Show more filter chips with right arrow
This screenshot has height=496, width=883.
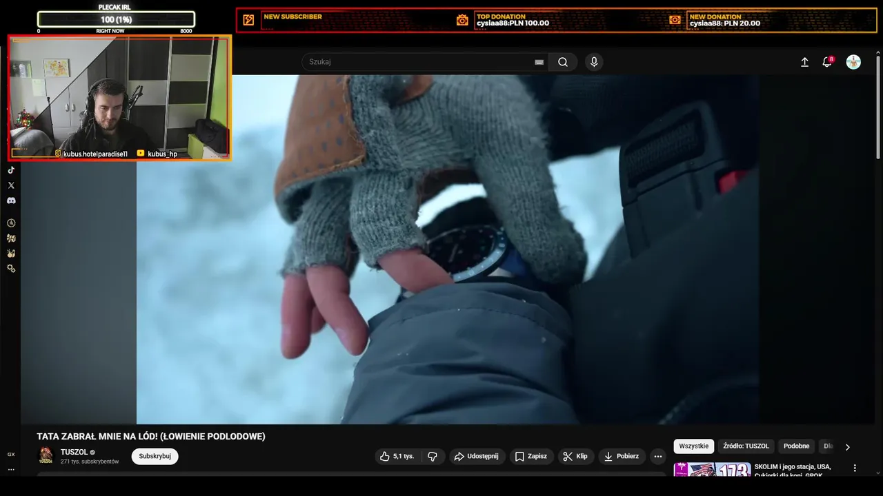[x=848, y=447]
